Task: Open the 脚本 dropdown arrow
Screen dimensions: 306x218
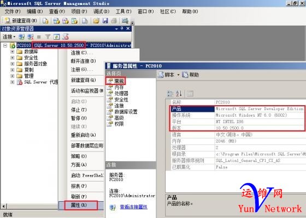Action: 178,75
